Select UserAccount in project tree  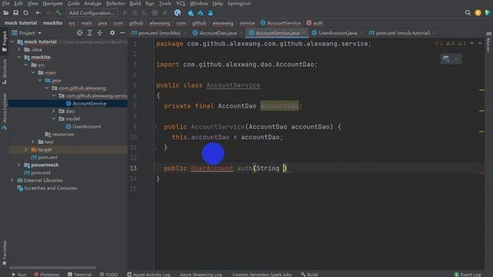[x=87, y=126]
